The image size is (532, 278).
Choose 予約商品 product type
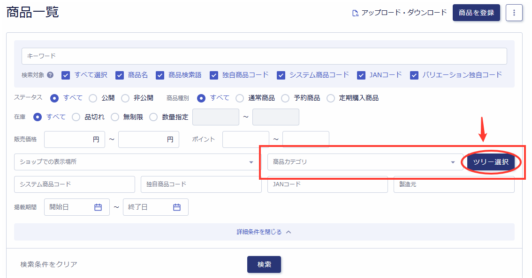pyautogui.click(x=285, y=98)
